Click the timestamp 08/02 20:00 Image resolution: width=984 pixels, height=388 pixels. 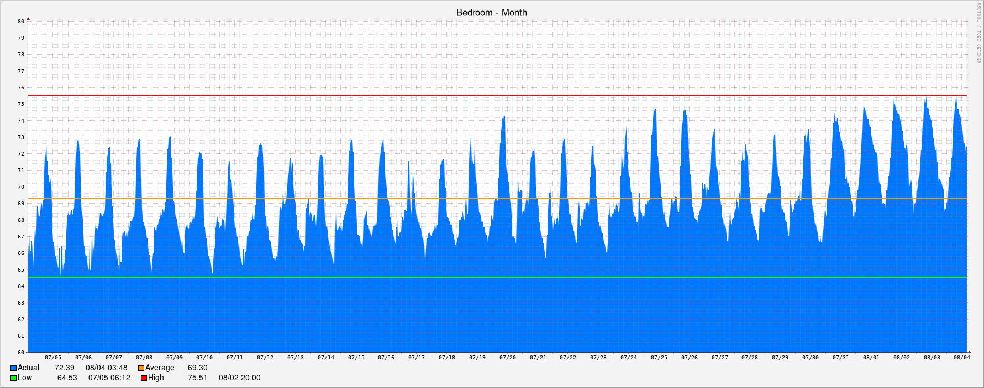tap(240, 378)
